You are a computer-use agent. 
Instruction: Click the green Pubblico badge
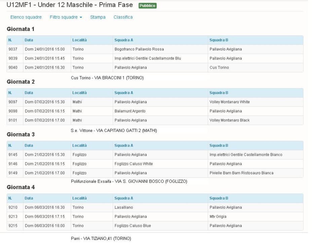[148, 6]
